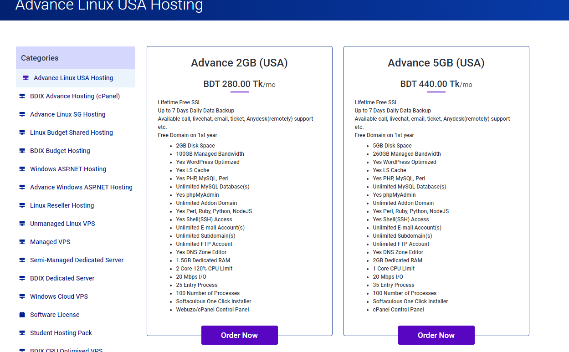Select BDIX CPU Optimised VPS category

coord(66,350)
